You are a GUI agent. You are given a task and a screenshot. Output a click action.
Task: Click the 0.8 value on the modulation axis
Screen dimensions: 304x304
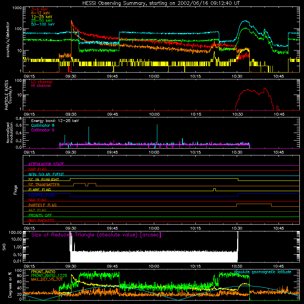[x=19, y=118]
